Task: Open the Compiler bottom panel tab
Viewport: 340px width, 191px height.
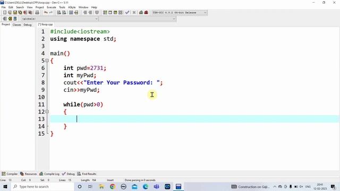Action: pos(10,174)
